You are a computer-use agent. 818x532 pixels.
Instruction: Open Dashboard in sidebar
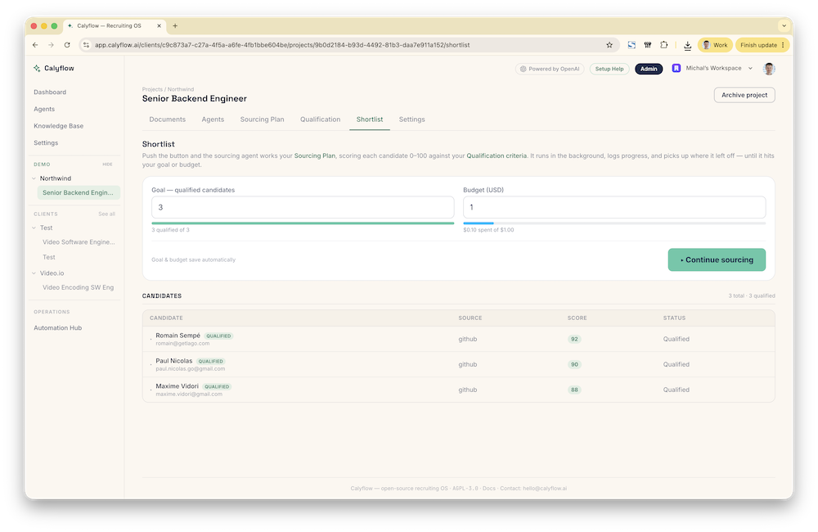(x=50, y=92)
